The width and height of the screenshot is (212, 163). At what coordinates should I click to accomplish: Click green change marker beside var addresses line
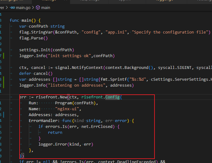[3, 79]
